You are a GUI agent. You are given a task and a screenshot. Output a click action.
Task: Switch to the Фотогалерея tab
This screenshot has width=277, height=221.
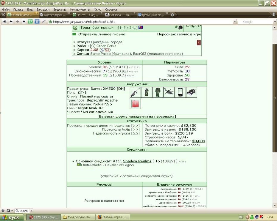click(x=55, y=15)
